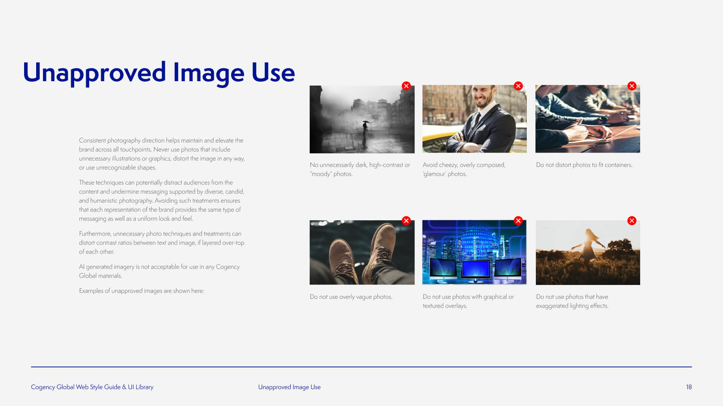Image resolution: width=723 pixels, height=406 pixels.
Task: Select the blue digital monitors image
Action: [x=474, y=252]
